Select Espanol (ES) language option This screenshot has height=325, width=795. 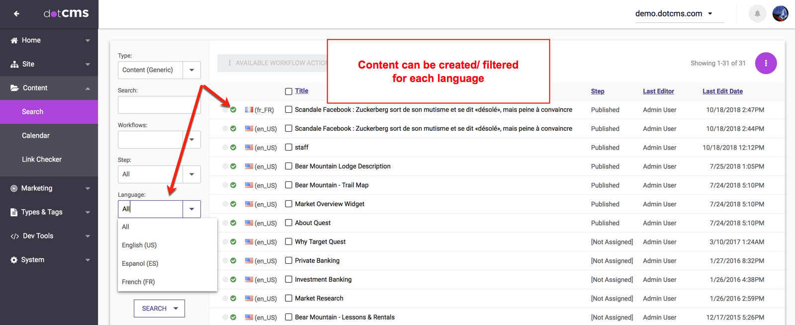coord(140,263)
